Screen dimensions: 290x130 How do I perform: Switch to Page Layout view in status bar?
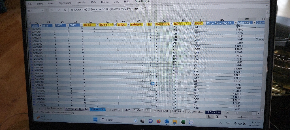(x=217, y=116)
